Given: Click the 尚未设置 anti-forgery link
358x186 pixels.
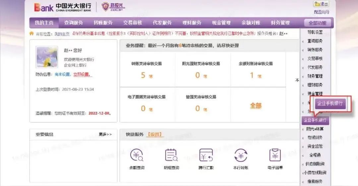Looking at the screenshot, I should pos(63,74).
